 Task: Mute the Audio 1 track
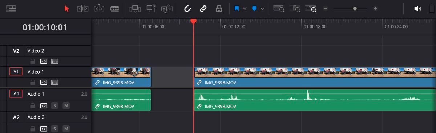pos(66,106)
